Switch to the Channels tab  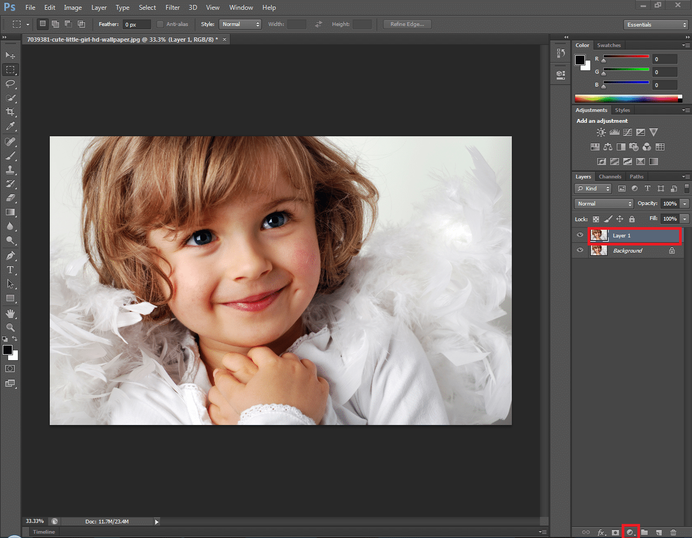[610, 177]
